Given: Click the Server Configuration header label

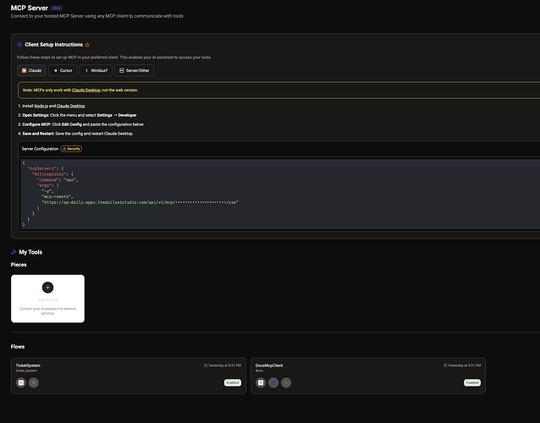Looking at the screenshot, I should pos(40,149).
